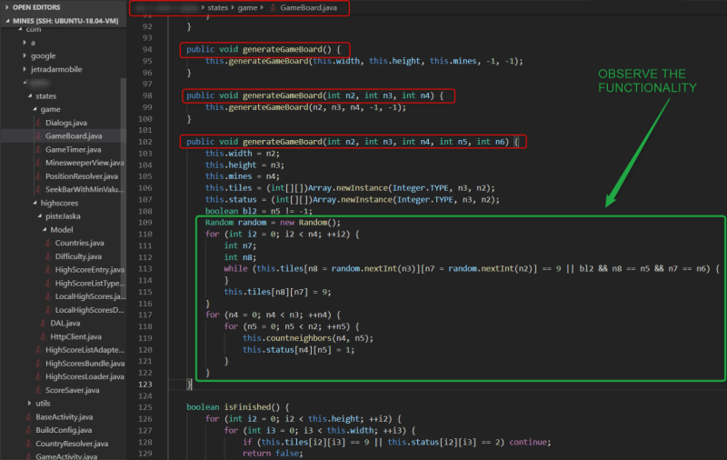The image size is (727, 460).
Task: Click the Java icon next to DAL.java
Action: click(43, 324)
